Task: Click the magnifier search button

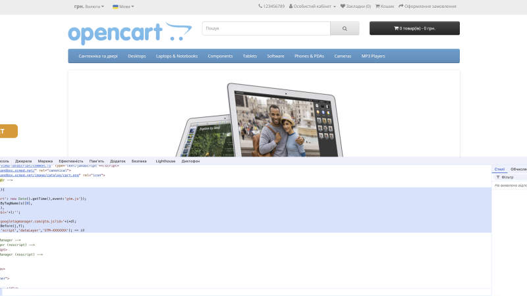Action: (x=345, y=28)
